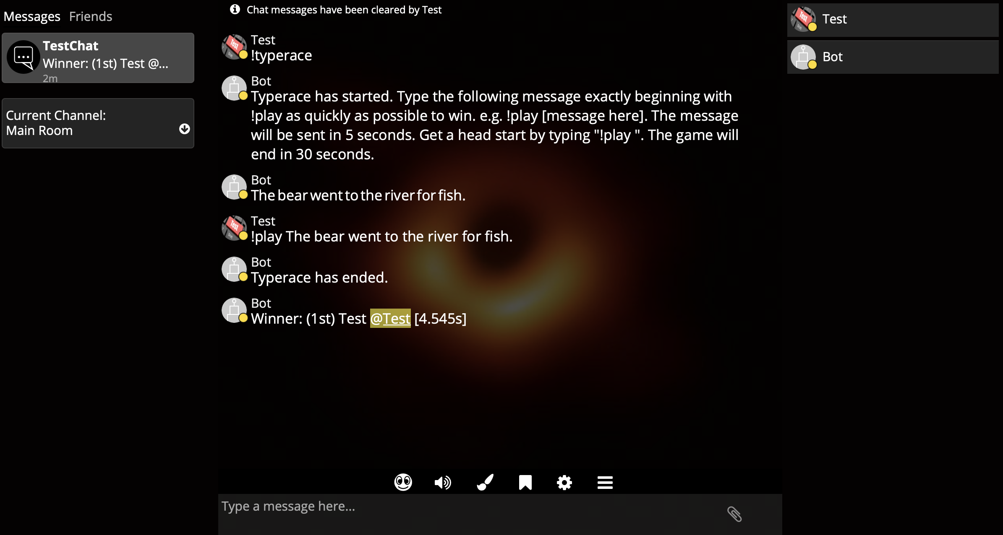Select the pen/draw tool icon
This screenshot has height=535, width=1003.
click(x=485, y=482)
